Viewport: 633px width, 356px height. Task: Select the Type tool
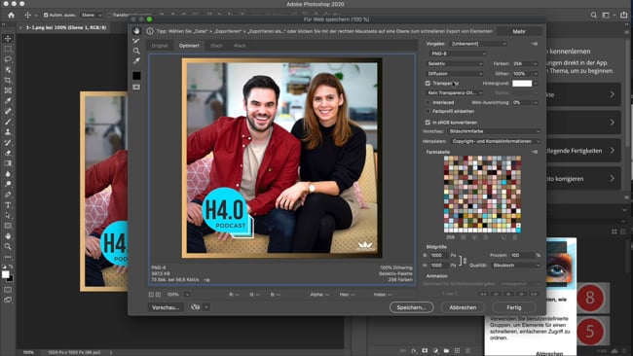[x=8, y=205]
